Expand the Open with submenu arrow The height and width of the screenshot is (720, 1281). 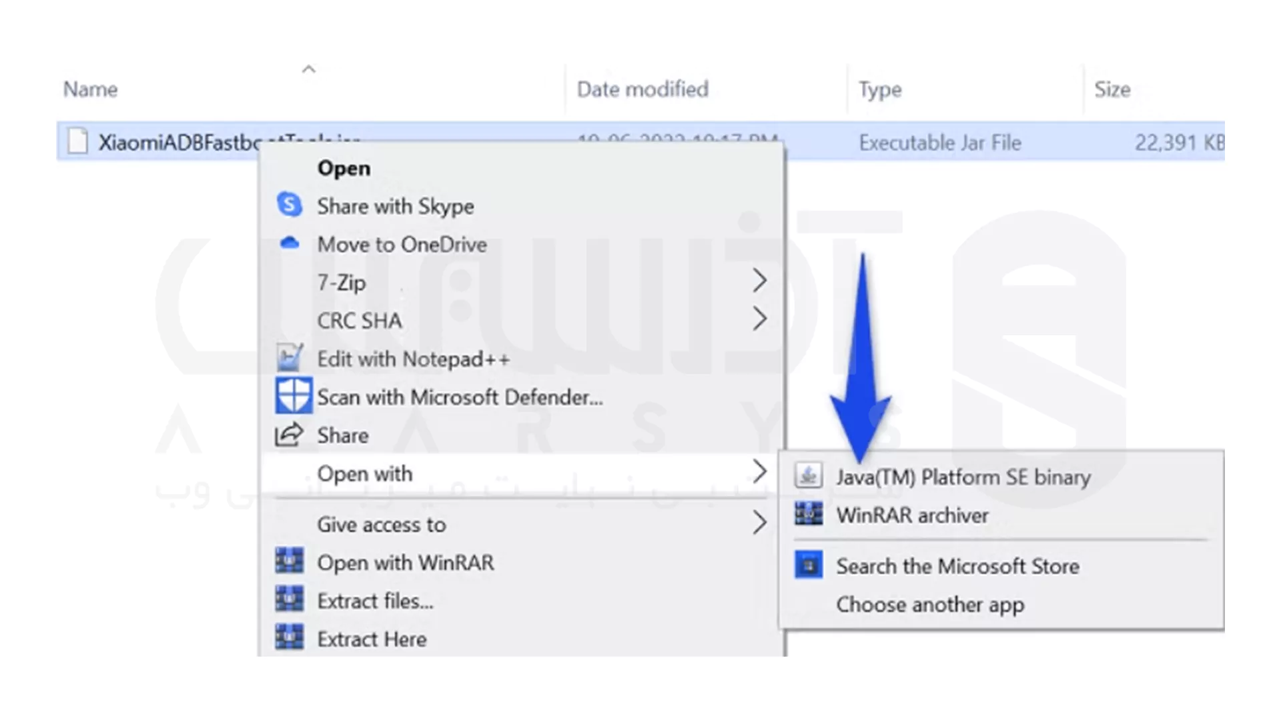tap(759, 472)
